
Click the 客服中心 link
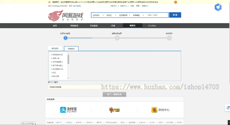(x=145, y=6)
